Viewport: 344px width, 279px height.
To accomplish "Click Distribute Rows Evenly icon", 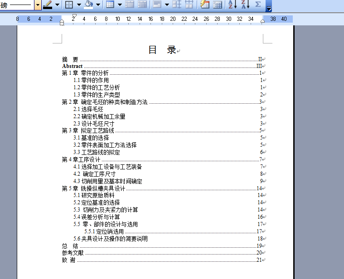I will (x=177, y=5).
